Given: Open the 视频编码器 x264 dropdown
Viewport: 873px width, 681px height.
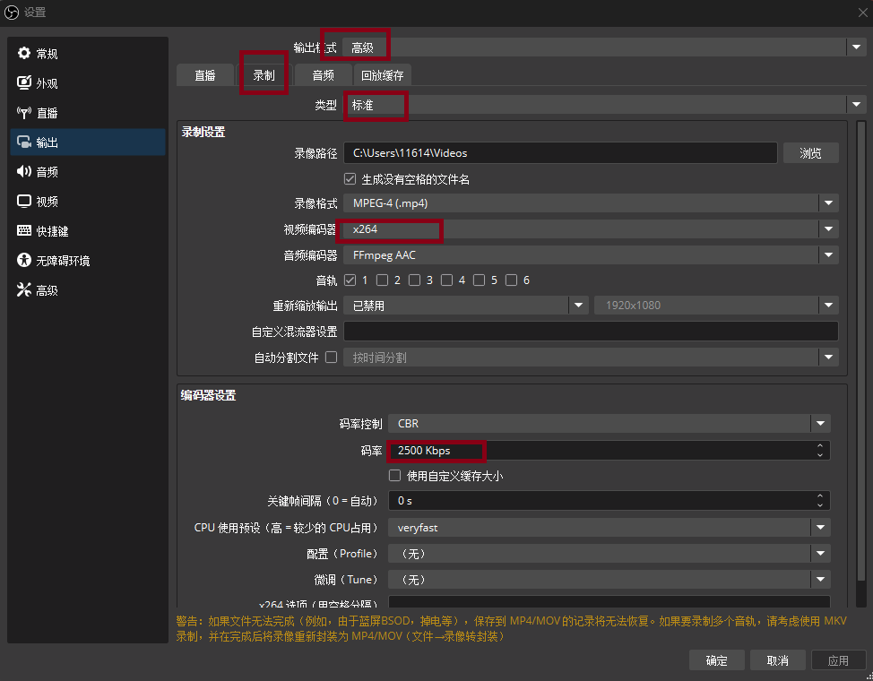Looking at the screenshot, I should pos(591,228).
